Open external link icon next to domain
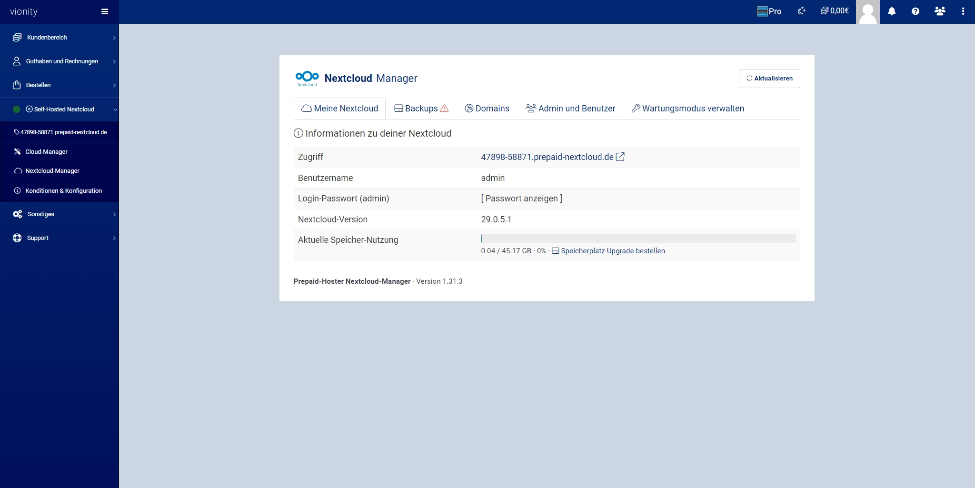Image resolution: width=975 pixels, height=488 pixels. 620,157
